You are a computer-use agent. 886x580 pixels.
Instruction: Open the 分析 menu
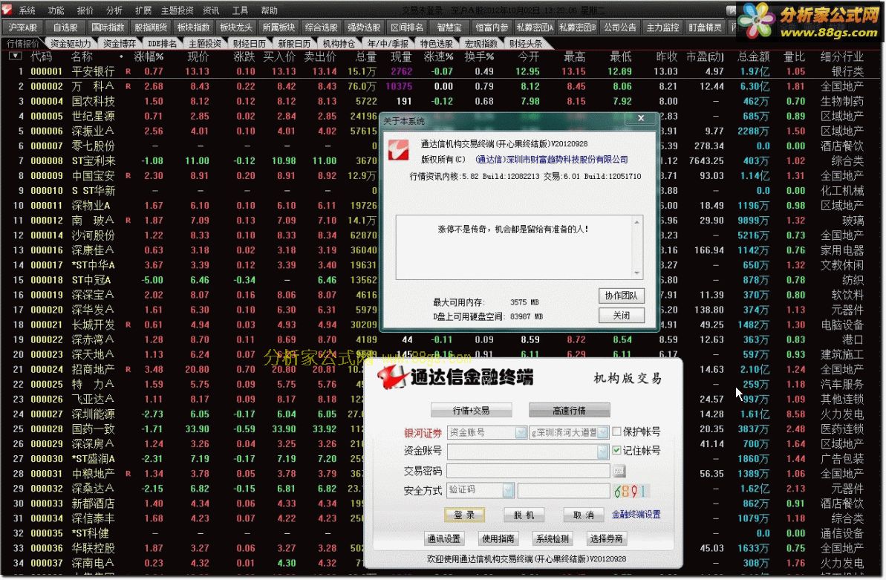pos(114,10)
